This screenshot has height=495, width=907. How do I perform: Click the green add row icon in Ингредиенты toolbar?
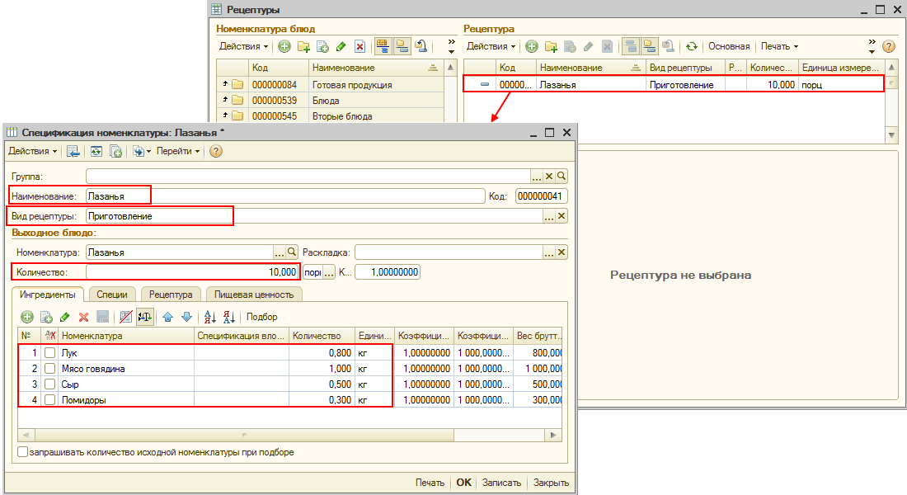pyautogui.click(x=26, y=317)
